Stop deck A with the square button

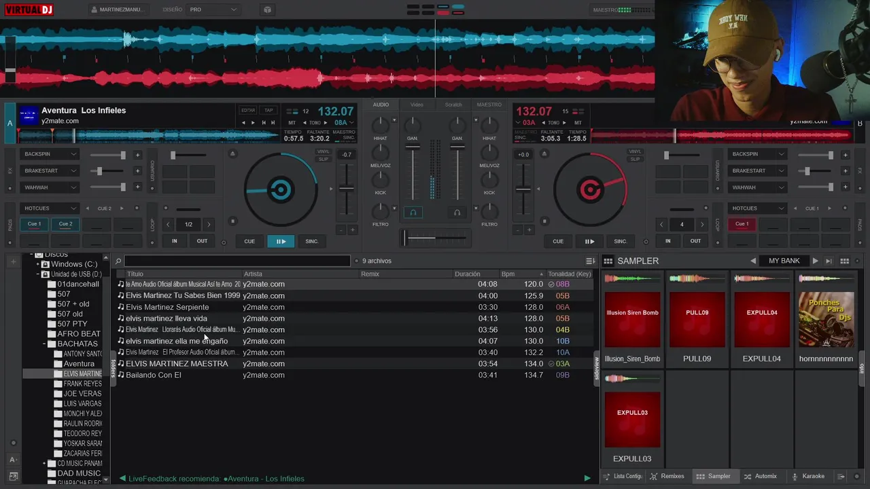tap(232, 221)
